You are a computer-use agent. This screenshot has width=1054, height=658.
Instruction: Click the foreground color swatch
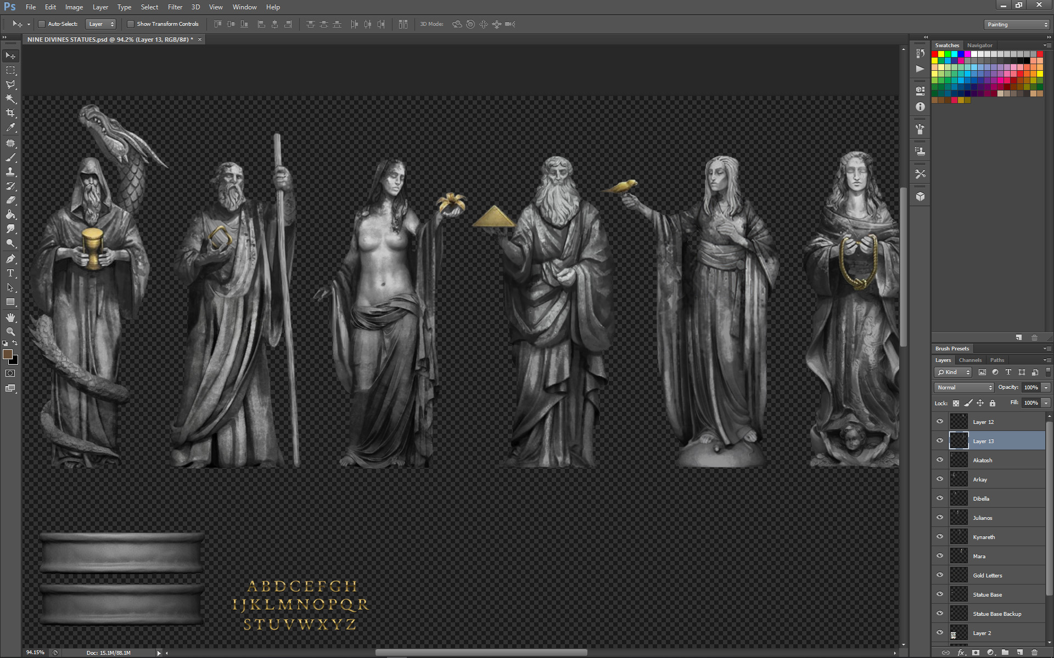[x=8, y=354]
